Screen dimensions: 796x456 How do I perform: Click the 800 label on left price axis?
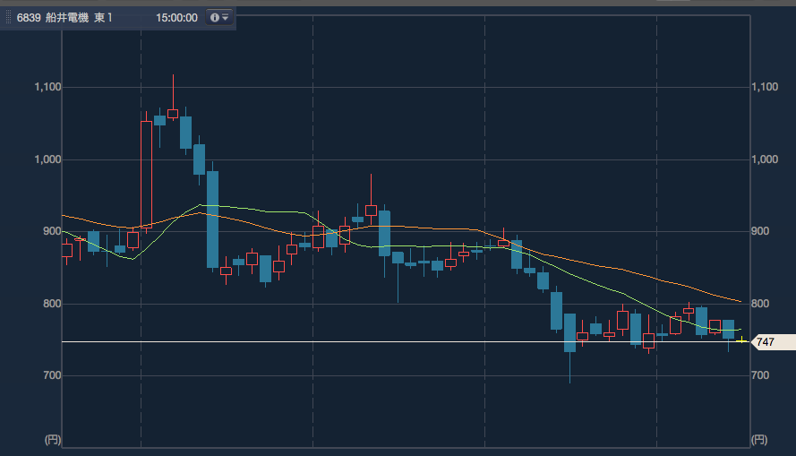(52, 304)
